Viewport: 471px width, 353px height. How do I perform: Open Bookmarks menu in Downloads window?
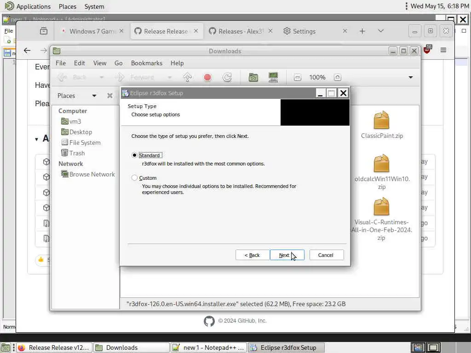coord(147,63)
